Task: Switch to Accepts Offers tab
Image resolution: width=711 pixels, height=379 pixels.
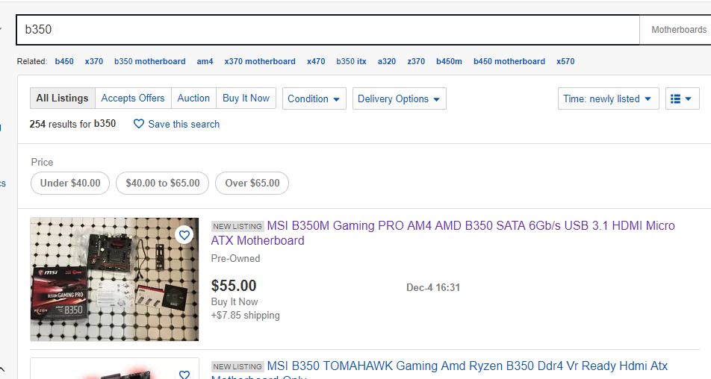Action: click(133, 98)
